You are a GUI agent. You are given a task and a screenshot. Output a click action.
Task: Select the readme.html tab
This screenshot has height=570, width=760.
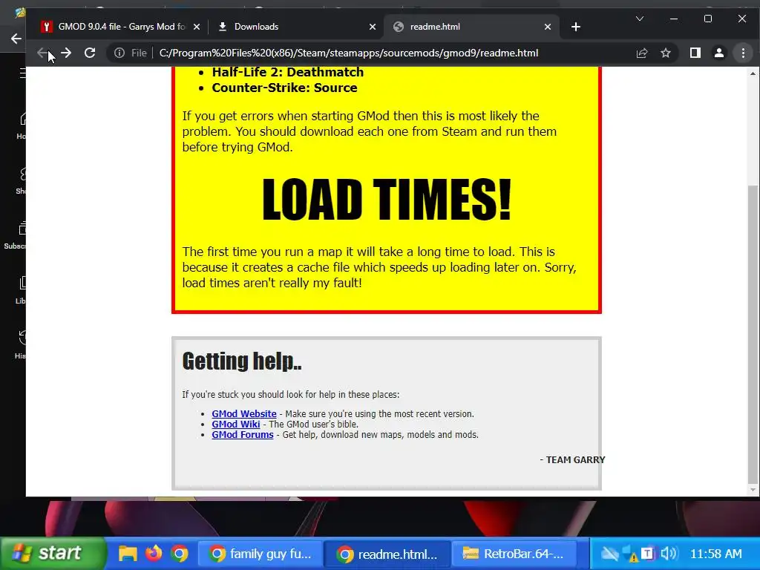click(473, 27)
